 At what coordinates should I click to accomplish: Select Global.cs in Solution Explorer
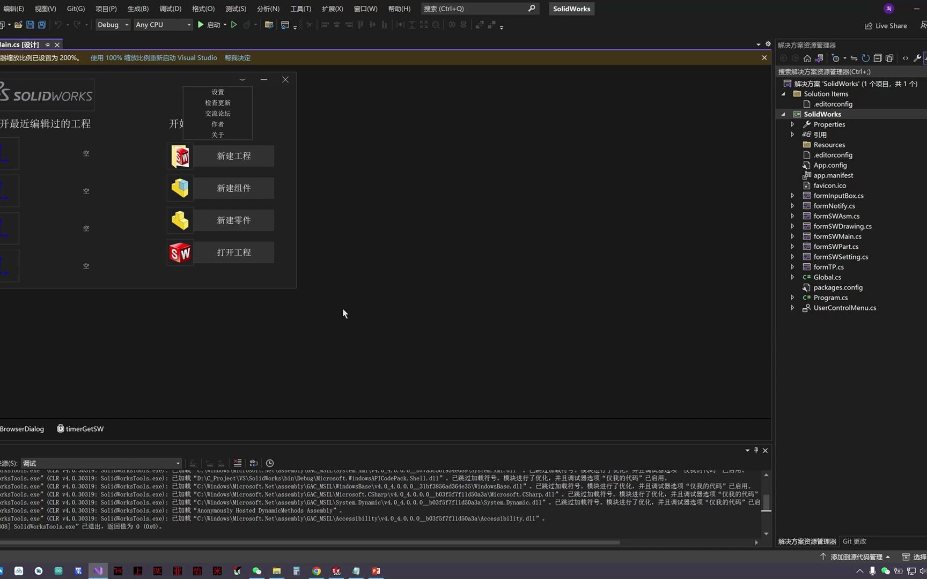[x=827, y=277]
